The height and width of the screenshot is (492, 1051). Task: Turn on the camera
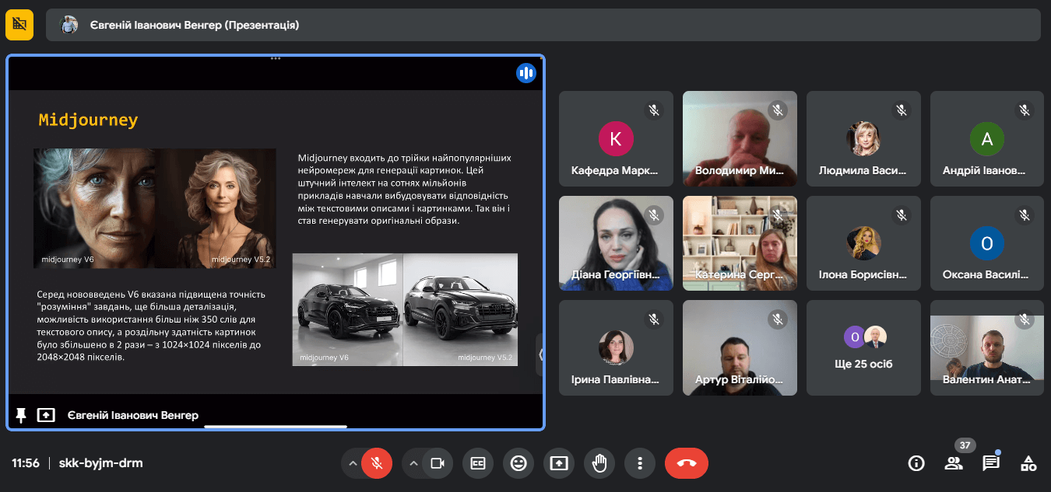click(438, 463)
